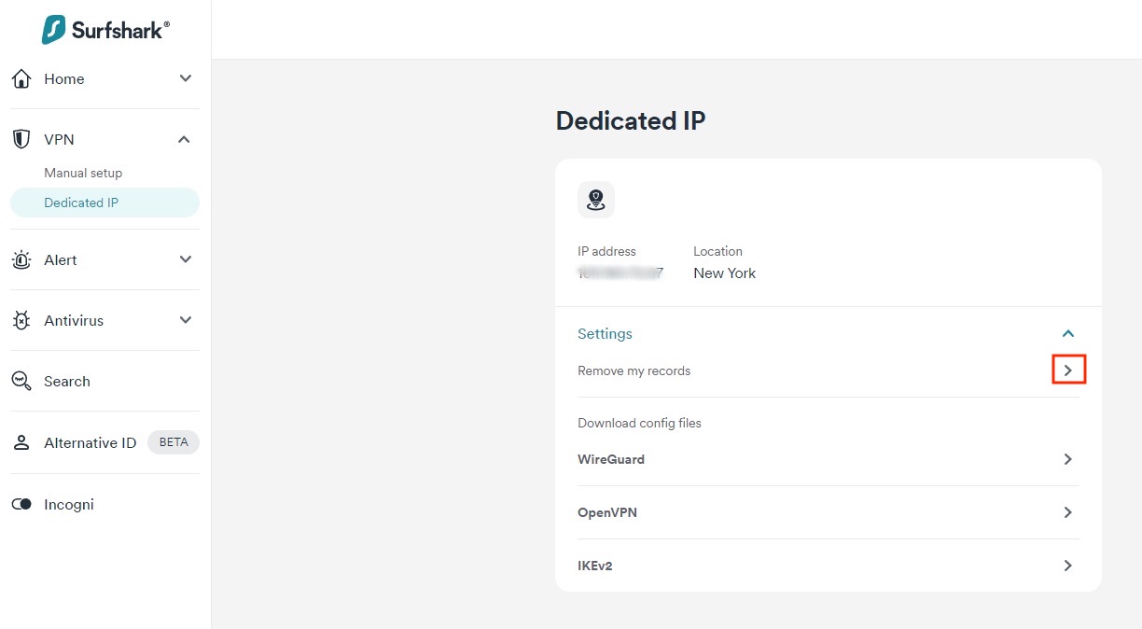
Task: Open WireGuard config arrow
Action: click(1068, 459)
